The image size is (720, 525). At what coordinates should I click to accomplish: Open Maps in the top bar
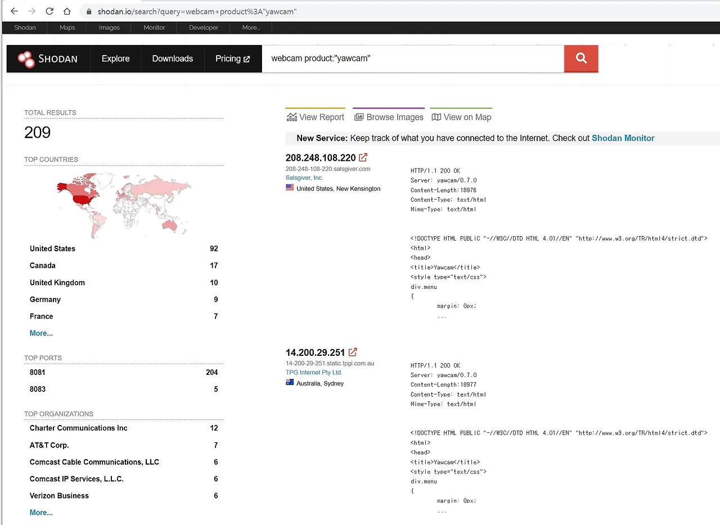point(67,28)
